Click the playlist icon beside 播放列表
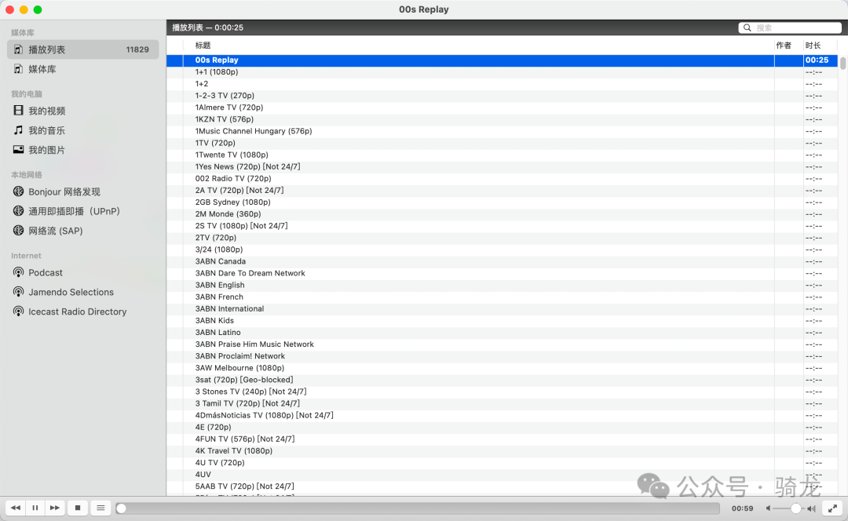Viewport: 848px width, 521px height. 18,49
